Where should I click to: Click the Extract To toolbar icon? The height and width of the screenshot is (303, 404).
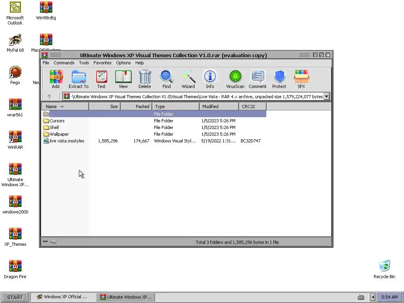[79, 79]
